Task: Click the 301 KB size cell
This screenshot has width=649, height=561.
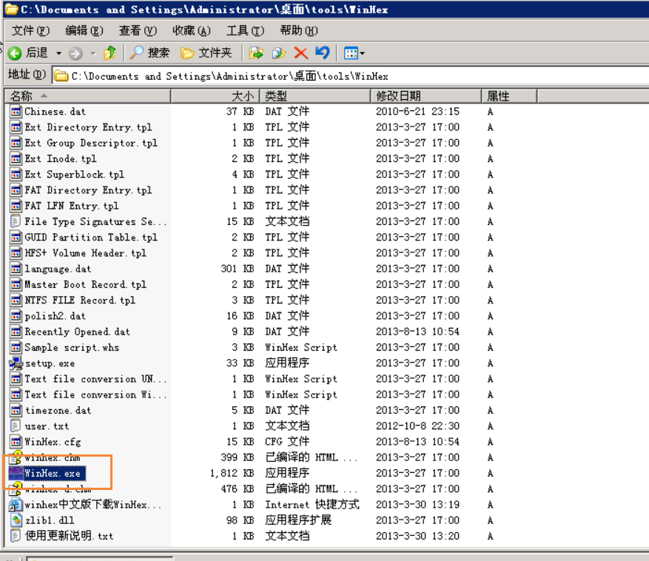Action: coord(238,269)
